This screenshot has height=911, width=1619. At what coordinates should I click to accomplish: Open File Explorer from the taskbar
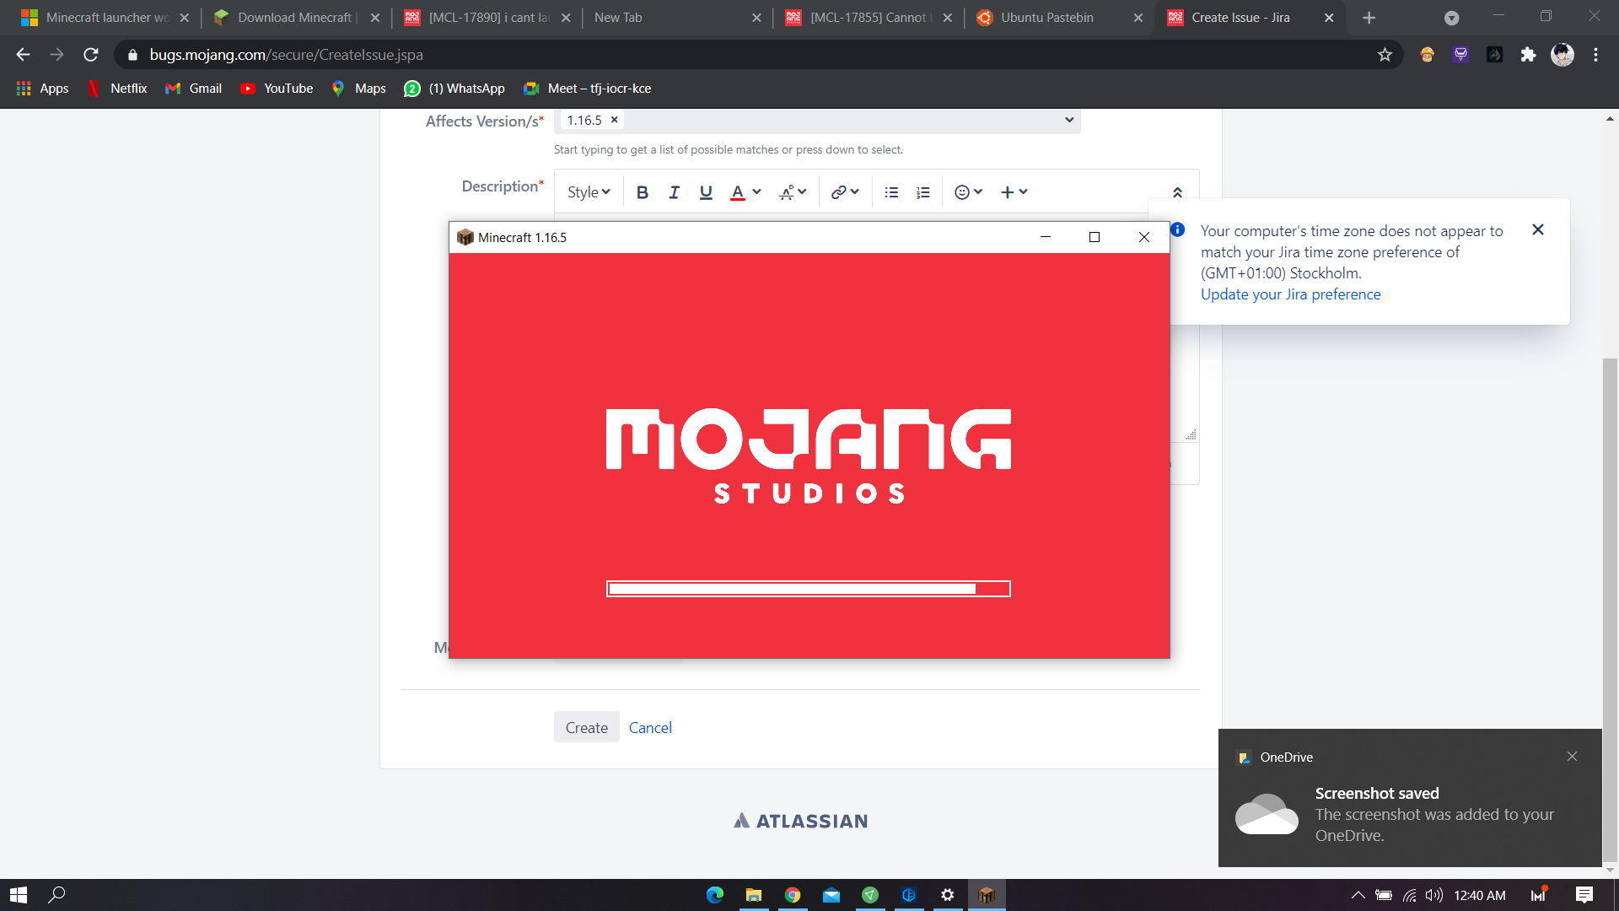point(753,895)
